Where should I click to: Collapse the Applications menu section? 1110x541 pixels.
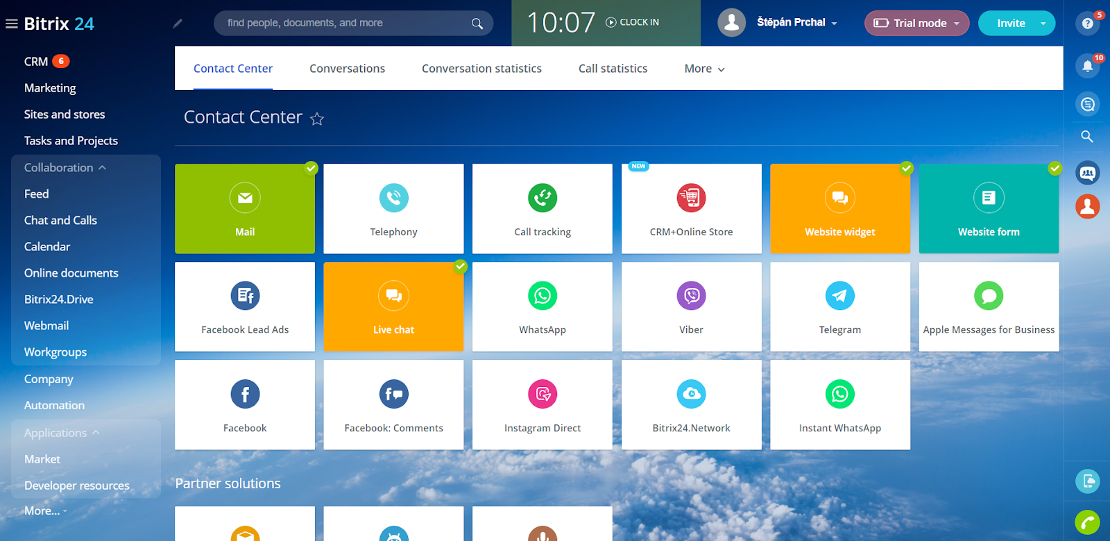(x=62, y=433)
